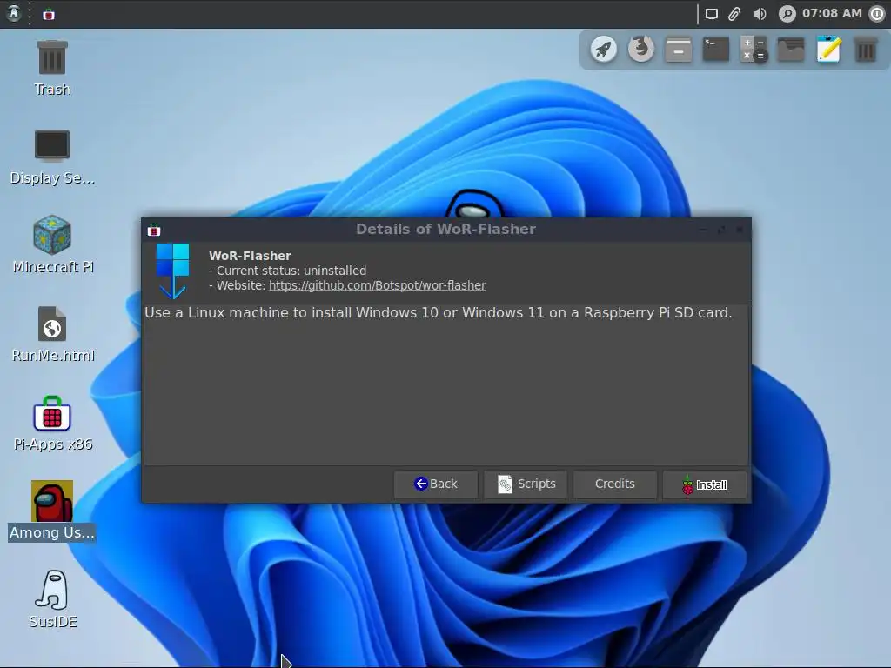Close the Details of WoR-Flasher window
891x668 pixels.
pos(740,230)
